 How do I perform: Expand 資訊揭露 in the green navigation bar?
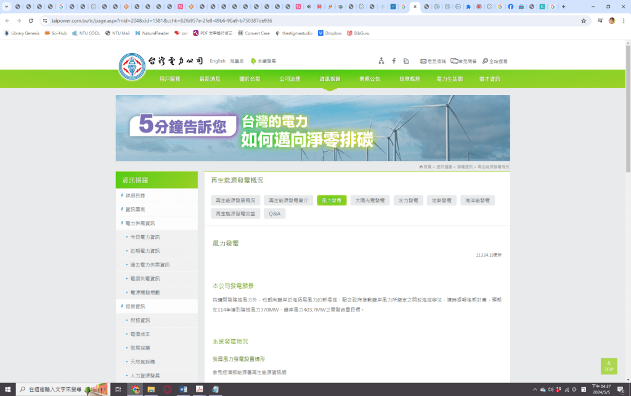tap(330, 79)
